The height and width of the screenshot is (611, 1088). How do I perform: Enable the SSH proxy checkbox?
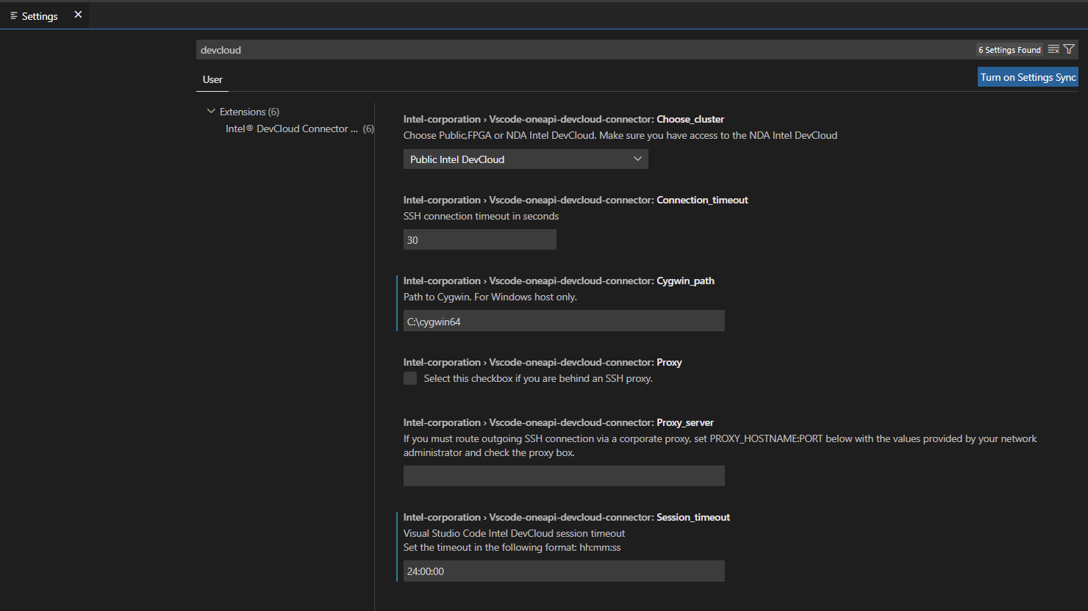pos(410,378)
